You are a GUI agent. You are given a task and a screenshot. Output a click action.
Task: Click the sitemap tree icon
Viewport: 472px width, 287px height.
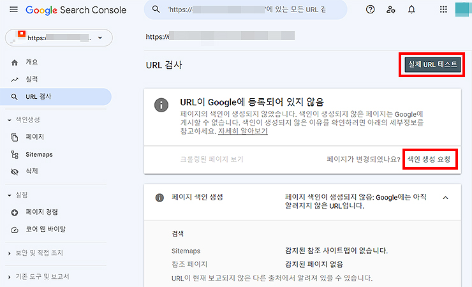pyautogui.click(x=15, y=154)
